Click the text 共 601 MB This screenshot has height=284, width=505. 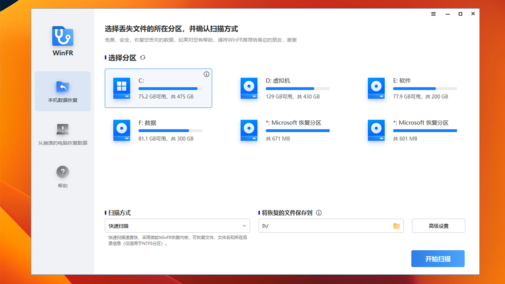coord(405,139)
